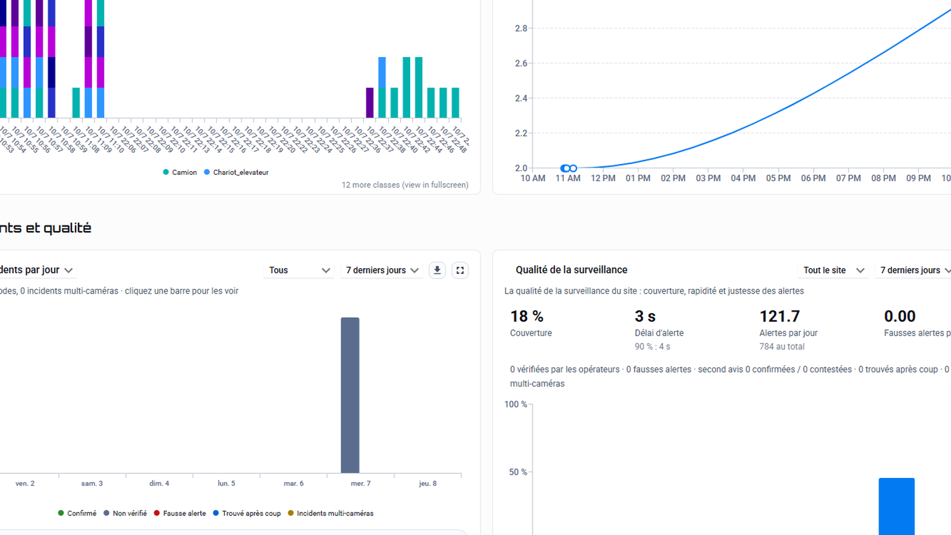Click the 'jeu. 8' axis label

tap(428, 483)
